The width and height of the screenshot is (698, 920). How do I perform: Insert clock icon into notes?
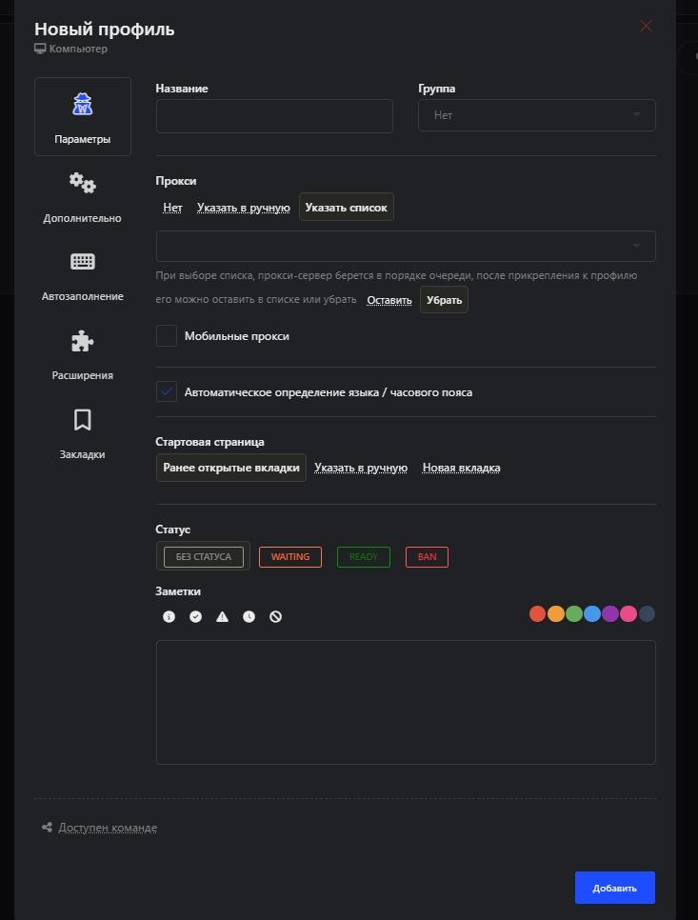(x=249, y=616)
